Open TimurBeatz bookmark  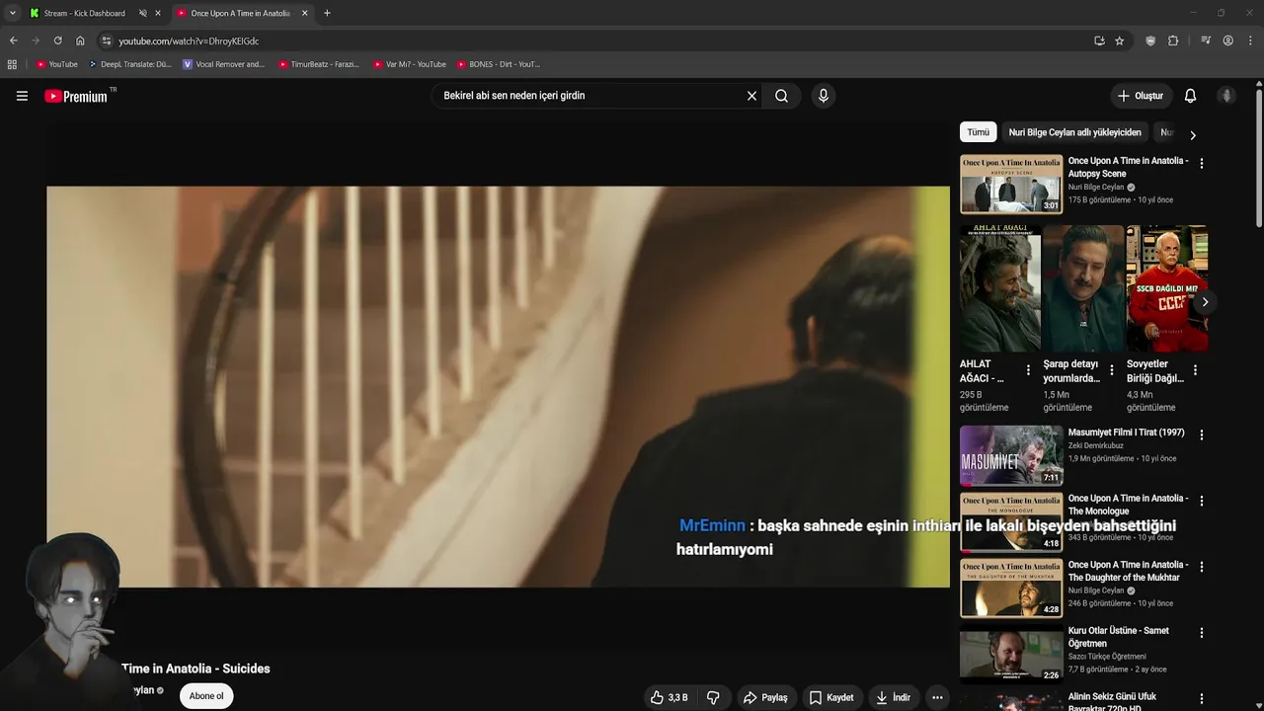[x=319, y=64]
